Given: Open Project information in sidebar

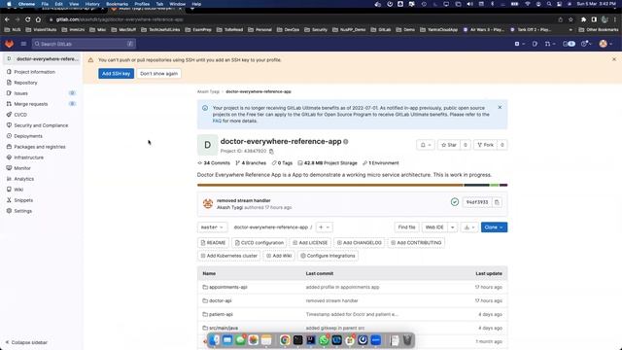Looking at the screenshot, I should click(35, 72).
